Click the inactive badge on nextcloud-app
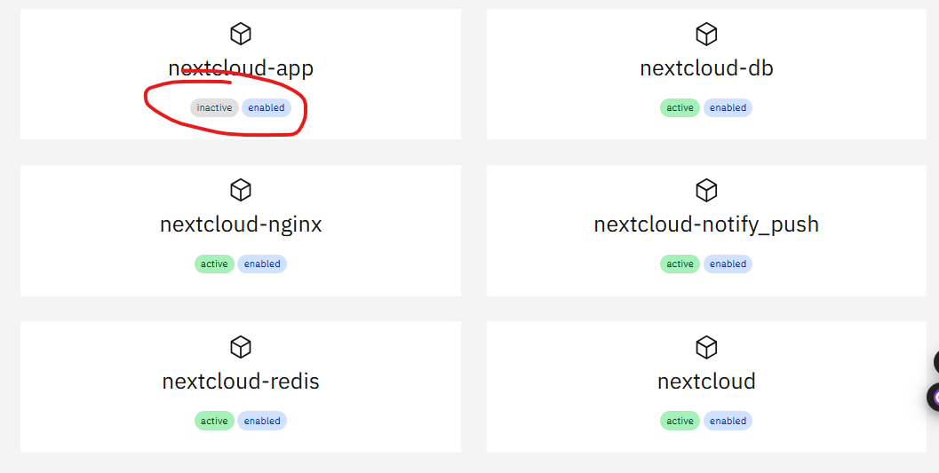 214,107
